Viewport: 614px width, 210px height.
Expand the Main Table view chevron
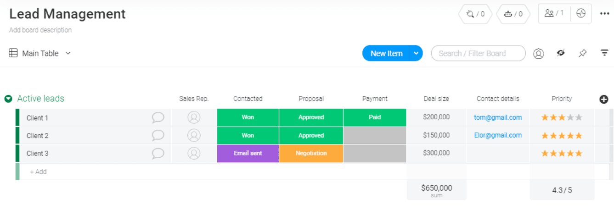(68, 53)
